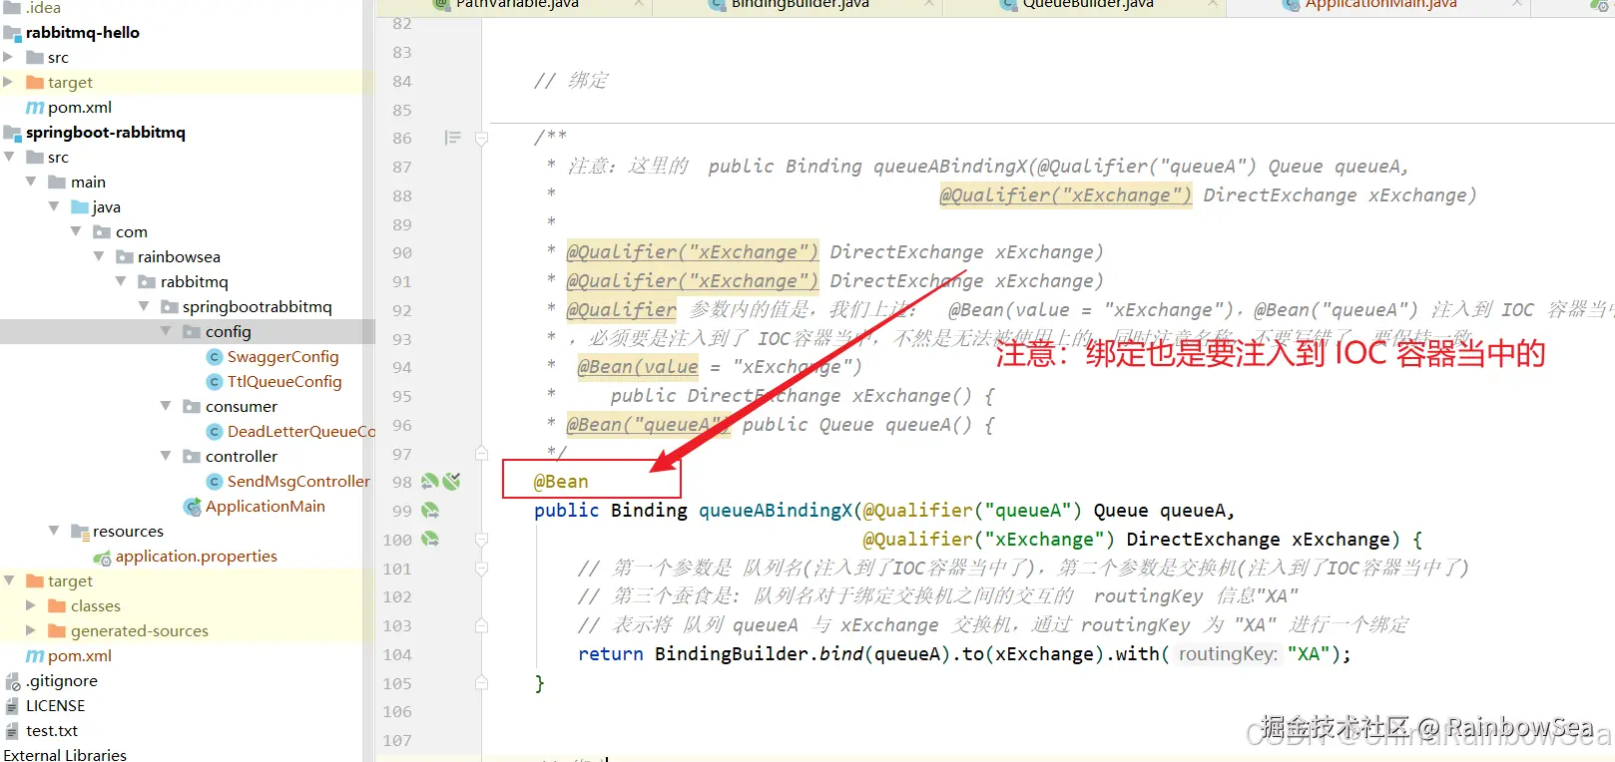Fold the Javadoc comment at line 86
1615x762 pixels.
tap(482, 139)
